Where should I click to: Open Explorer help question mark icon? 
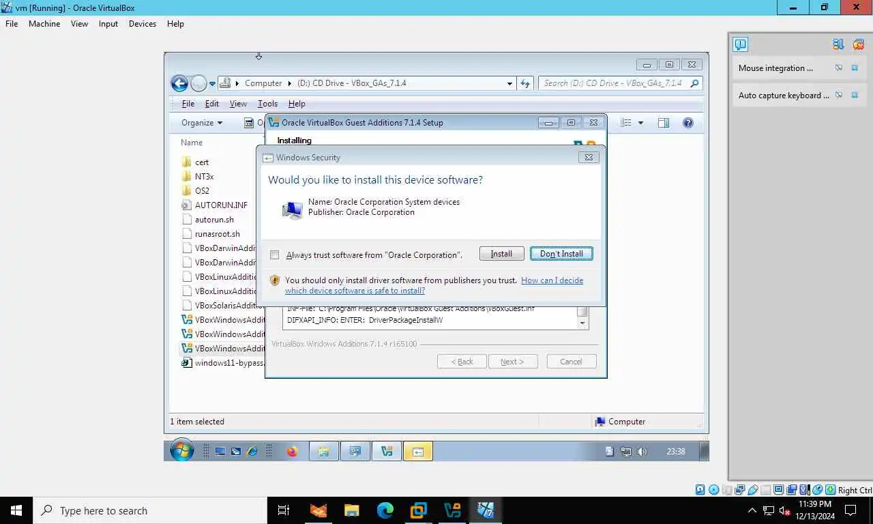688,123
